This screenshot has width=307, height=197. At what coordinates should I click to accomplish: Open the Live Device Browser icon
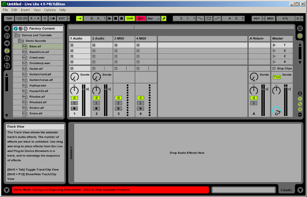7,36
